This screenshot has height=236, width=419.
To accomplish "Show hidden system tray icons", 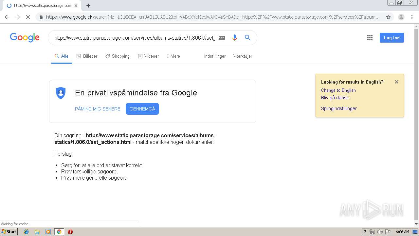I will 365,231.
